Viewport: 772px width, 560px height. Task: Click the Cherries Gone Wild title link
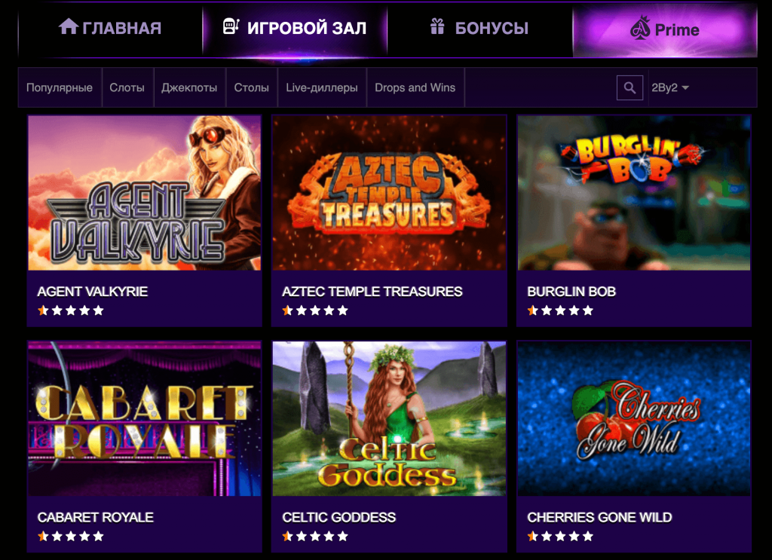pos(599,517)
